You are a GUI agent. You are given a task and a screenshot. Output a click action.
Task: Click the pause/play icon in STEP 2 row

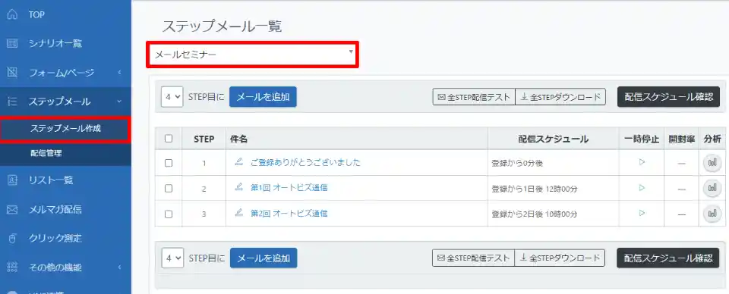pyautogui.click(x=642, y=188)
